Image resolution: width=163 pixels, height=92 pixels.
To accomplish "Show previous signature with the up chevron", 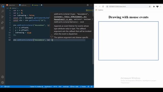I will coord(52,35).
